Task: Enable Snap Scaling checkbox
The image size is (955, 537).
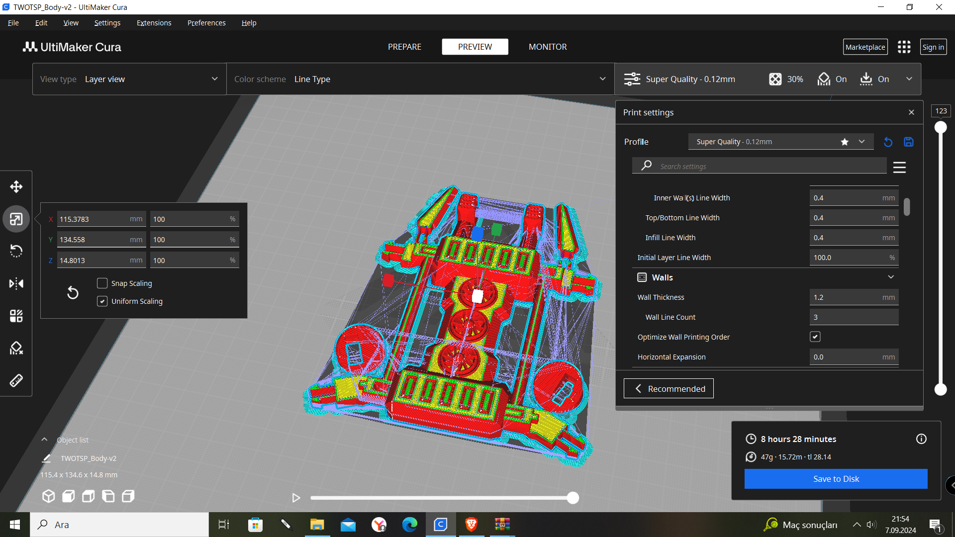Action: pyautogui.click(x=102, y=283)
